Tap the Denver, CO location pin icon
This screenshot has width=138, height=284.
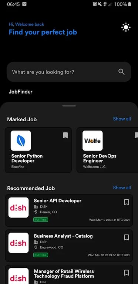[x=36, y=212]
